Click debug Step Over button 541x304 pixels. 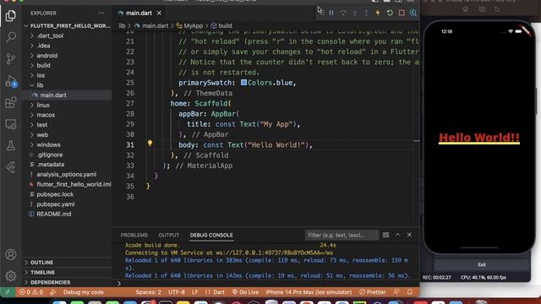[x=343, y=13]
